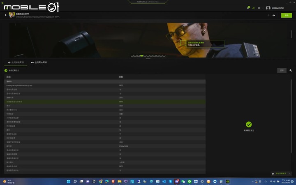296x185 pixels.
Task: Click the Cyberpunk 2077 game icon
Action: pyautogui.click(x=12, y=15)
